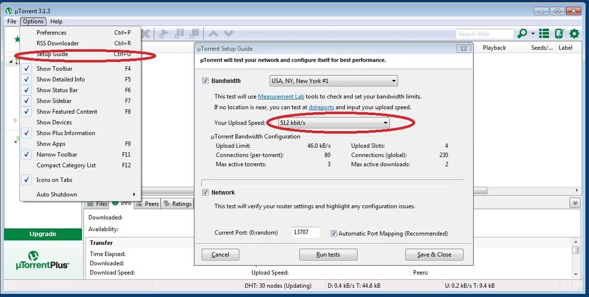Click the Run tests button
The image size is (589, 297).
328,255
